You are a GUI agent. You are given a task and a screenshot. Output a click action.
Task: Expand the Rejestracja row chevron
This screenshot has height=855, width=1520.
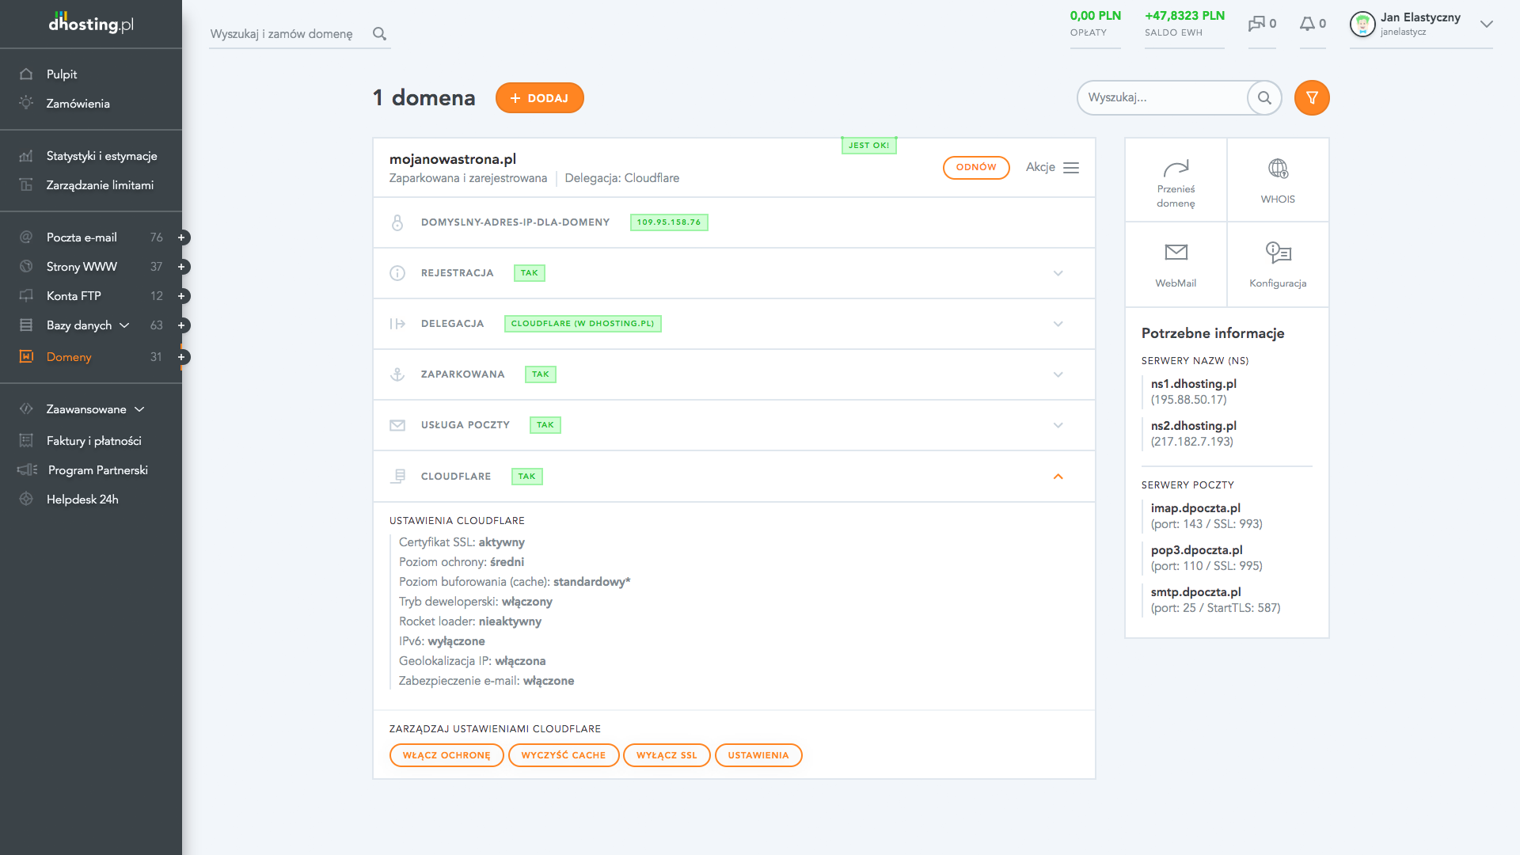pyautogui.click(x=1058, y=273)
